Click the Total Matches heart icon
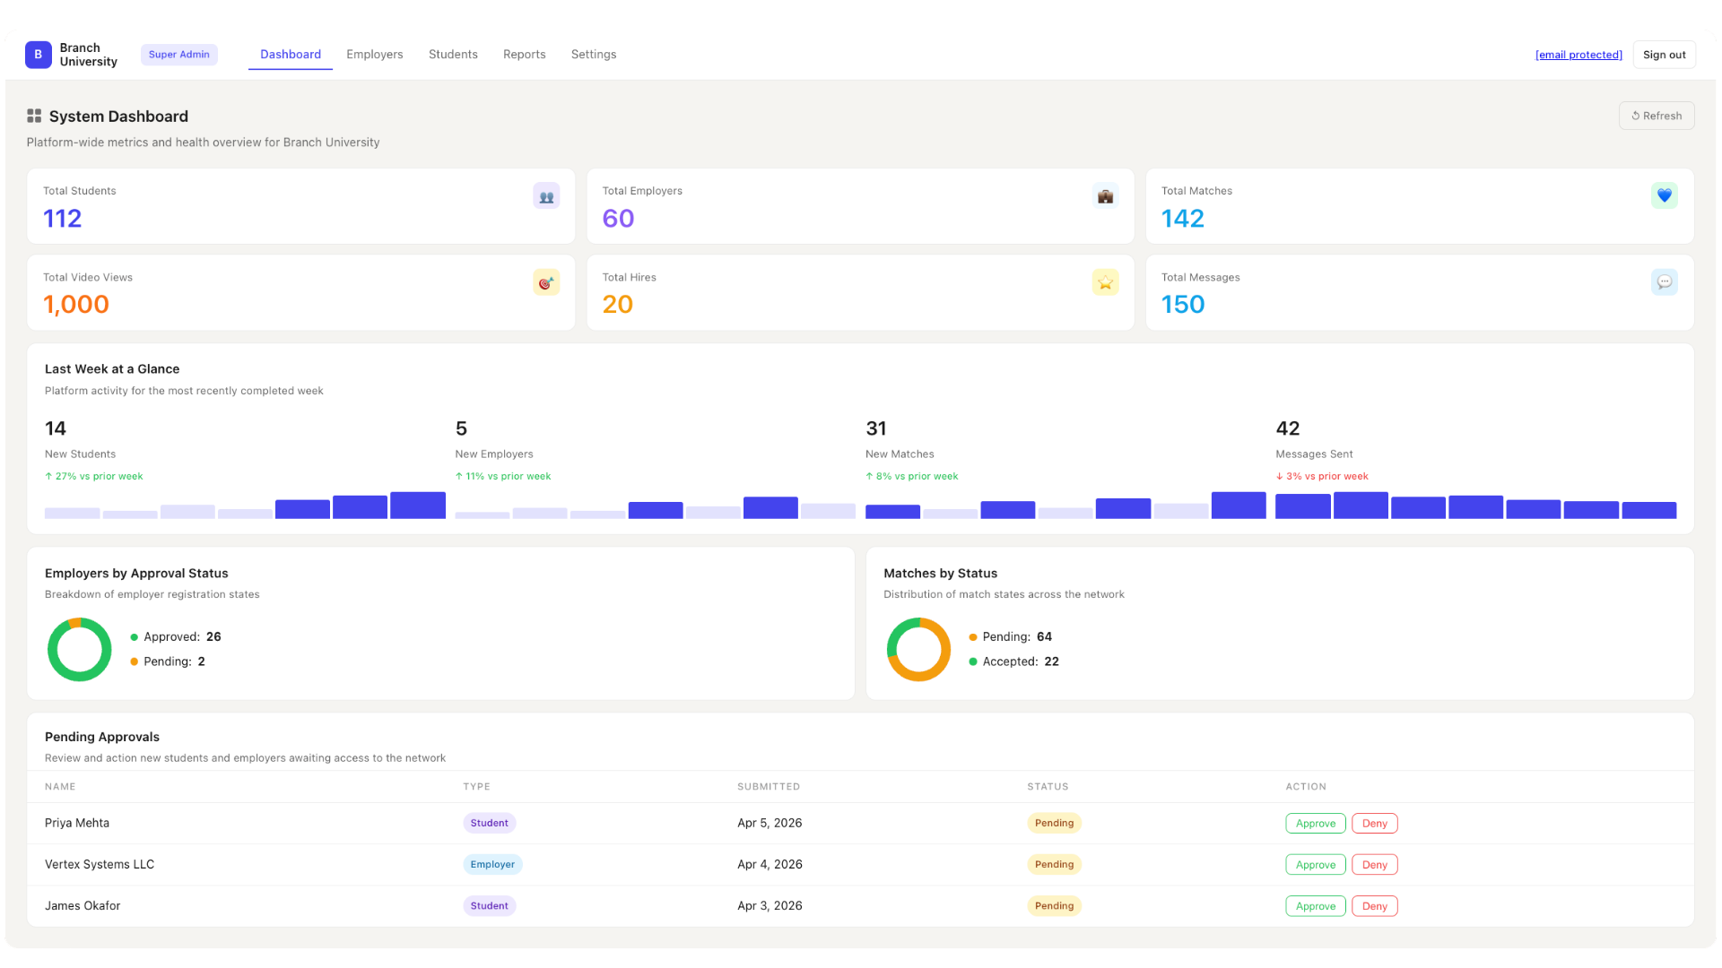 click(x=1664, y=195)
